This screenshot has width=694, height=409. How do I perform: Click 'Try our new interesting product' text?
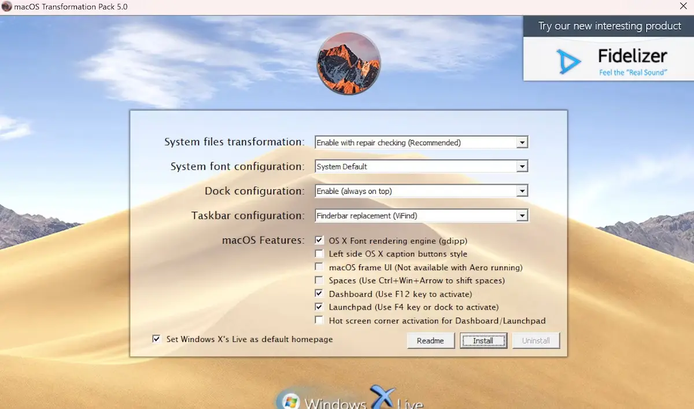610,26
